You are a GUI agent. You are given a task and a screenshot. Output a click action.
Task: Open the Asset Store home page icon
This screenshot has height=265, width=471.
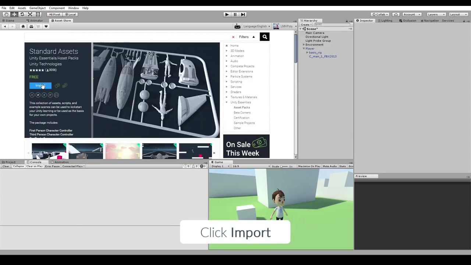(x=23, y=26)
